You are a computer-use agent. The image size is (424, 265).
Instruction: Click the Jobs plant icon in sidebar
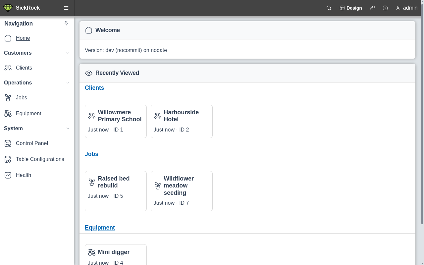click(x=8, y=98)
